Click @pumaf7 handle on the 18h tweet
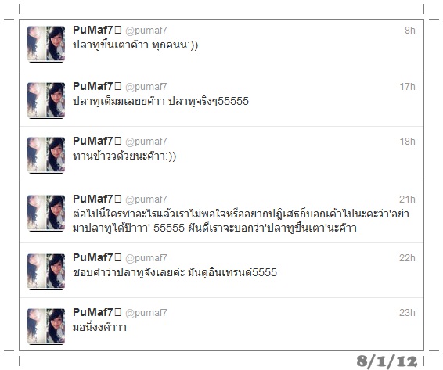443x370 pixels. (x=146, y=142)
